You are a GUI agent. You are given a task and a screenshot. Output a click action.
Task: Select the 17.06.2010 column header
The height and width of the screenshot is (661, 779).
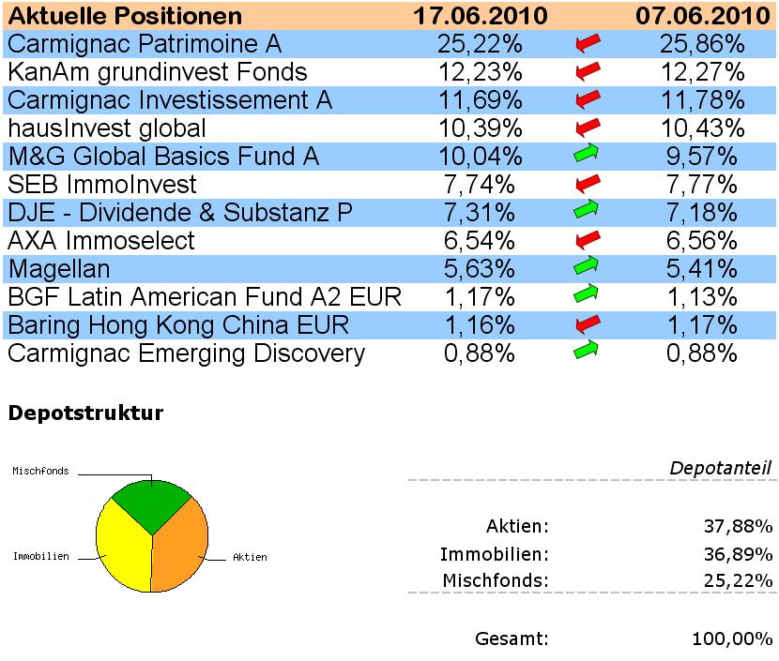[x=481, y=16]
